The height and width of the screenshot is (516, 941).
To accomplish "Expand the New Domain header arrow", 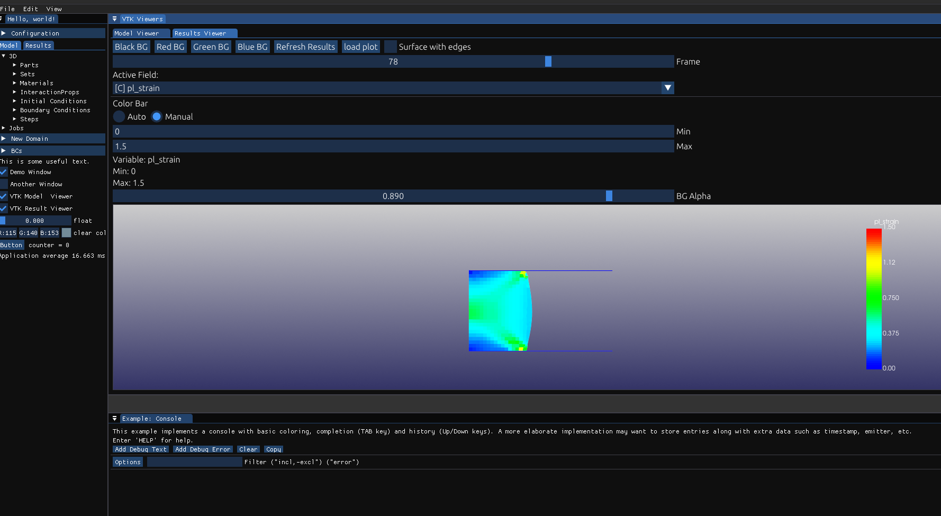I will (x=4, y=139).
